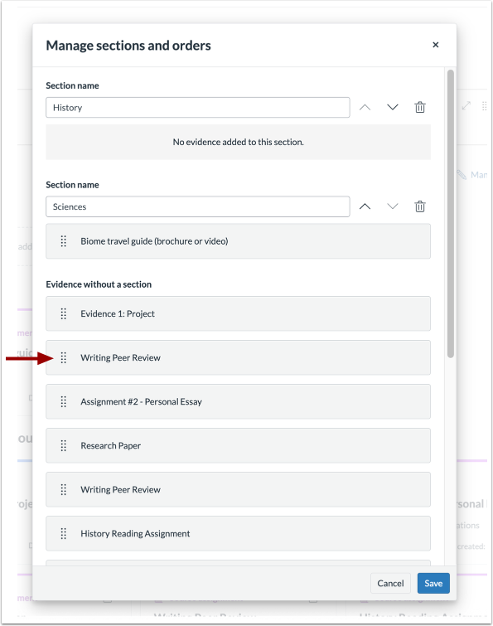
Task: Grab drag handle for Evidence 1: Project
Action: coord(64,313)
